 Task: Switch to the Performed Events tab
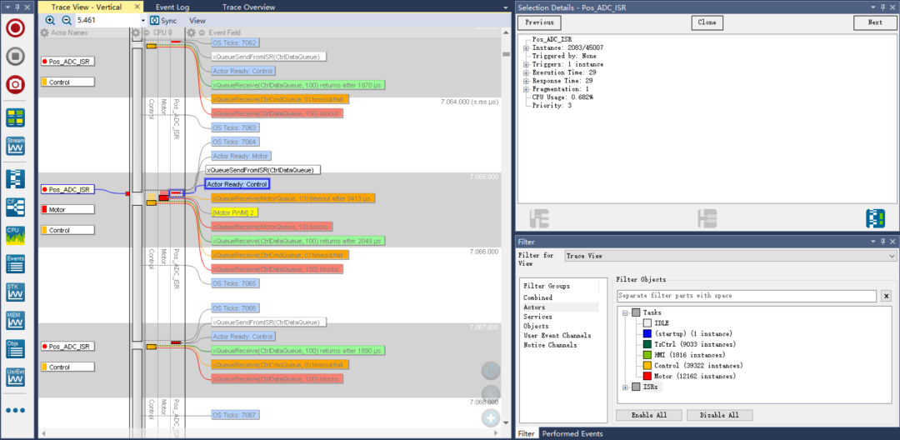click(572, 433)
